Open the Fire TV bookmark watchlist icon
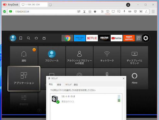 [21, 38]
